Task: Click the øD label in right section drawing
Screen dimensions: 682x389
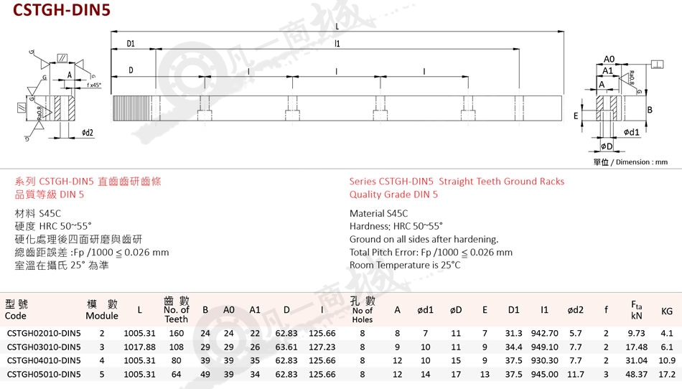Action: [607, 146]
